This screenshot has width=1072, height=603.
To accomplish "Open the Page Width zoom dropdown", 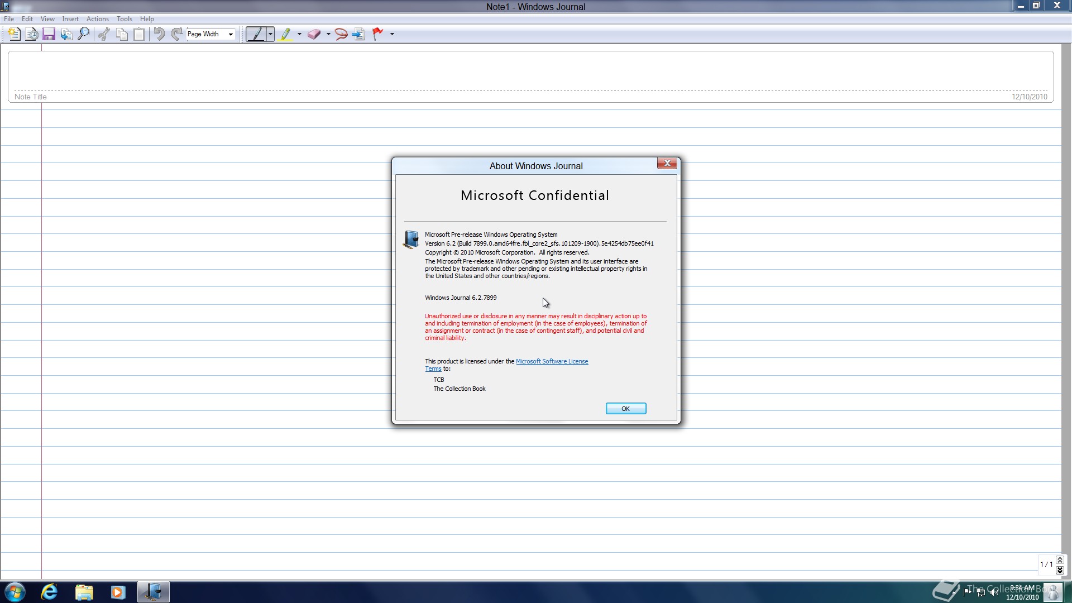I will (x=231, y=34).
